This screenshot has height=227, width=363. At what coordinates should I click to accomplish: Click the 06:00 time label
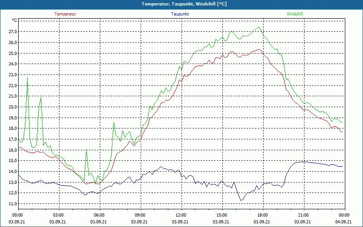(100, 215)
